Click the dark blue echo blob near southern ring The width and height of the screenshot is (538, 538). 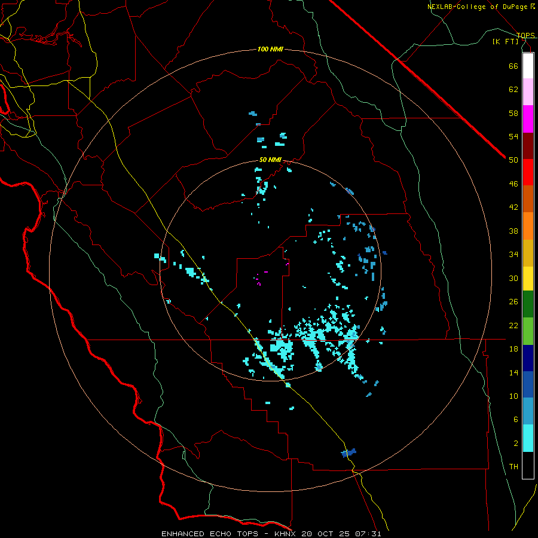pos(349,453)
